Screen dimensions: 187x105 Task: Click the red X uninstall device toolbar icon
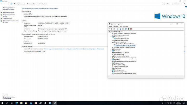click(131, 29)
